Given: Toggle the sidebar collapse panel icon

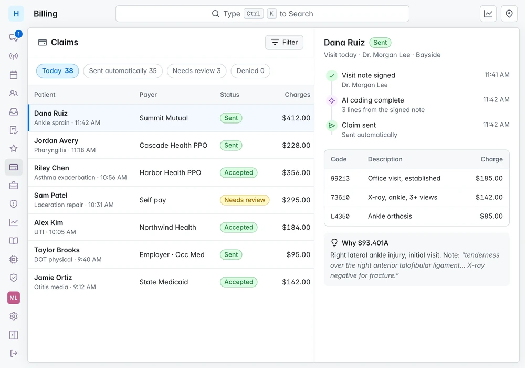Looking at the screenshot, I should tap(14, 335).
